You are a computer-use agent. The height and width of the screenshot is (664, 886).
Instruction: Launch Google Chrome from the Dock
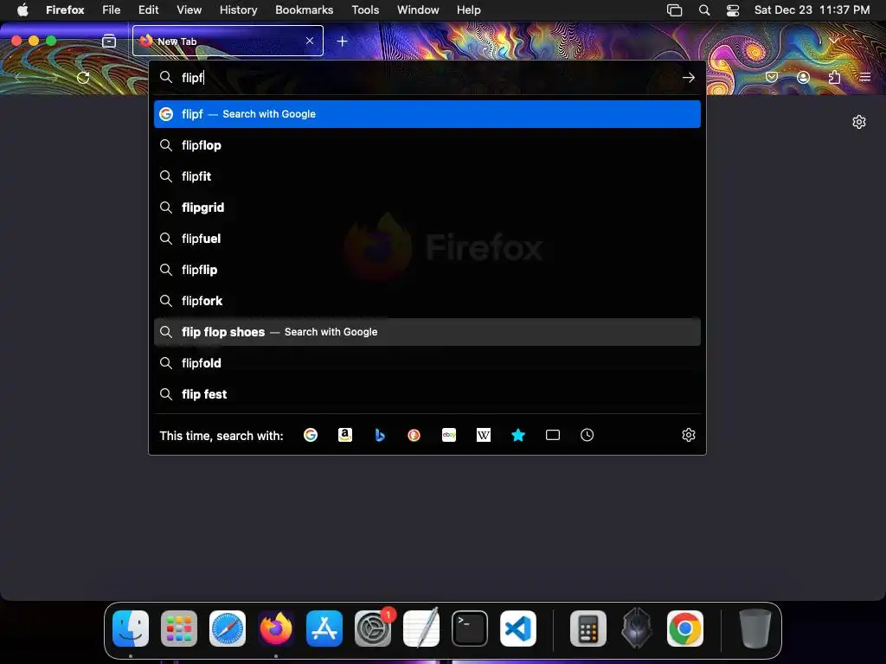coord(685,629)
